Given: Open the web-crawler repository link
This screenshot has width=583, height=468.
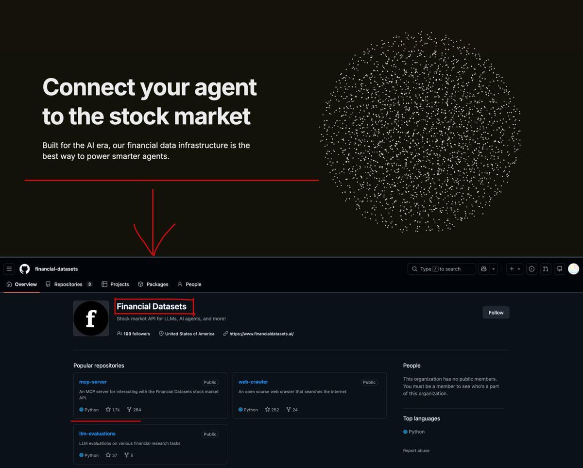Looking at the screenshot, I should pos(253,382).
